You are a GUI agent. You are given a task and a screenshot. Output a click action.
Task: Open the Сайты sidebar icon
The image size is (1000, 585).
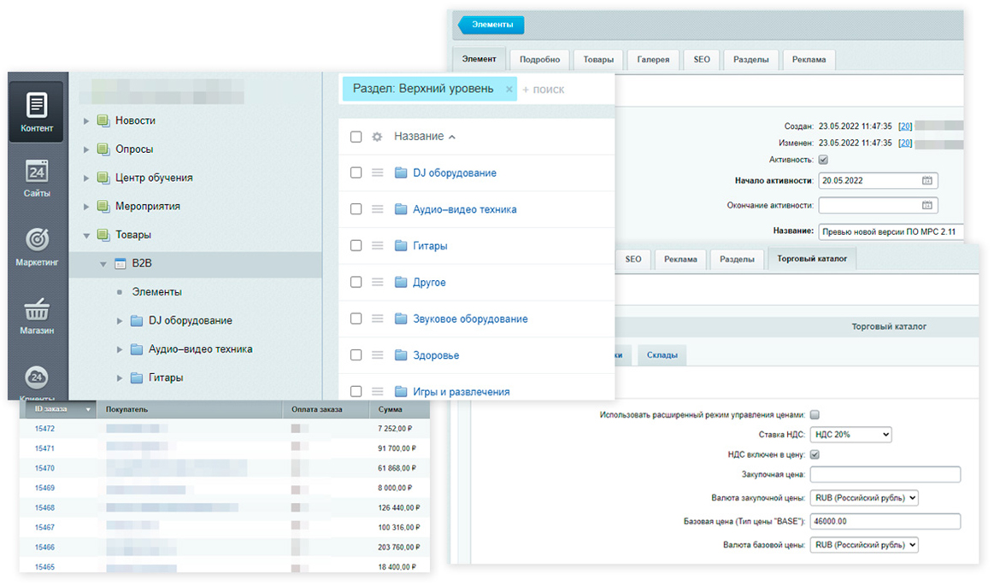coord(37,178)
